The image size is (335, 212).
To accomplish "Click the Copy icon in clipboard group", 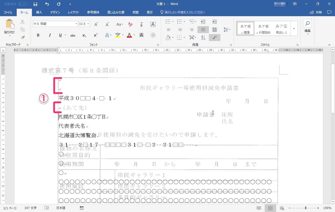I will [23, 30].
